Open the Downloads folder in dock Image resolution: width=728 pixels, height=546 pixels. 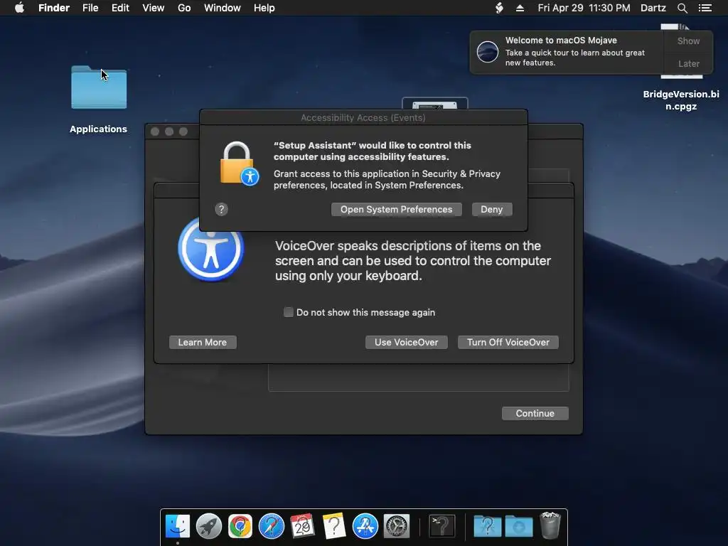point(518,526)
